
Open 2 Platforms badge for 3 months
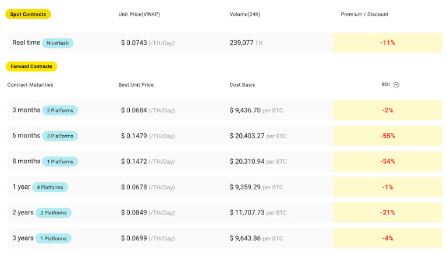[60, 111]
